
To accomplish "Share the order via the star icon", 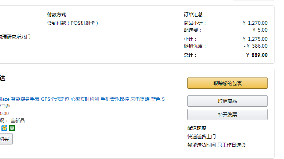I will pos(4,128).
